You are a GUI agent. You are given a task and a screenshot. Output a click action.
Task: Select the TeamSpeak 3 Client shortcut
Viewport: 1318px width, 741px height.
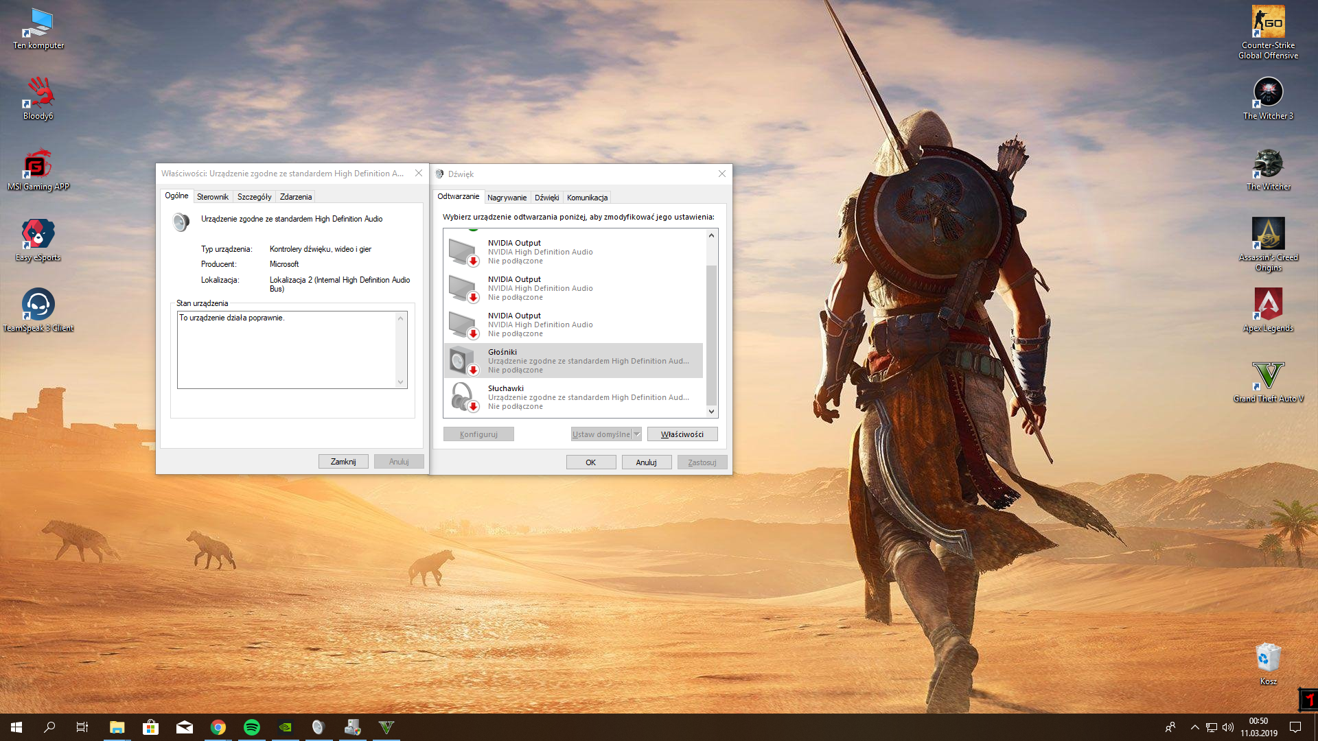(x=38, y=311)
